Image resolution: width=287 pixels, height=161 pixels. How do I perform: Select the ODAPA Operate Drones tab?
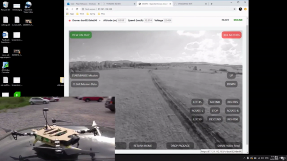(x=155, y=4)
